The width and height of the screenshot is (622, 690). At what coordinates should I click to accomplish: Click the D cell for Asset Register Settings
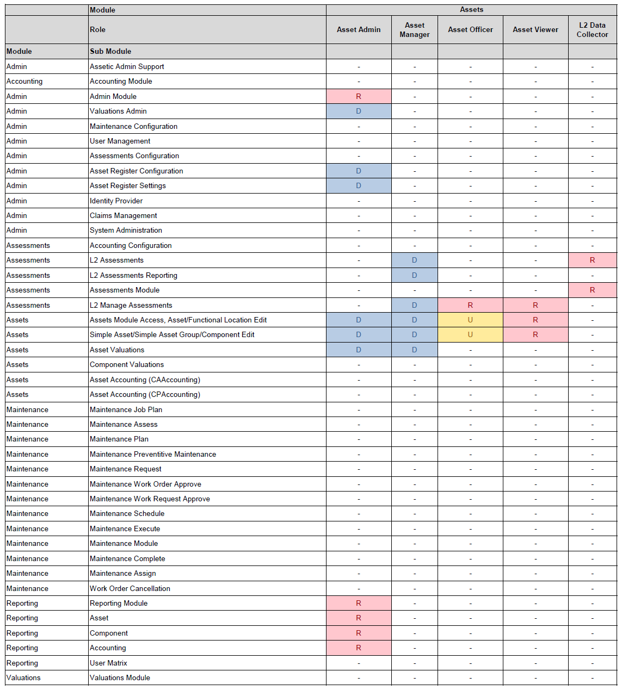tap(359, 185)
